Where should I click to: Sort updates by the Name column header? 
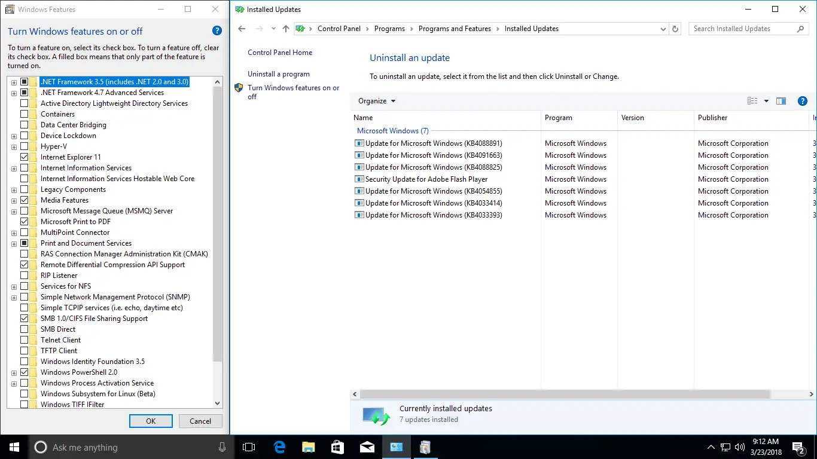[x=446, y=118]
